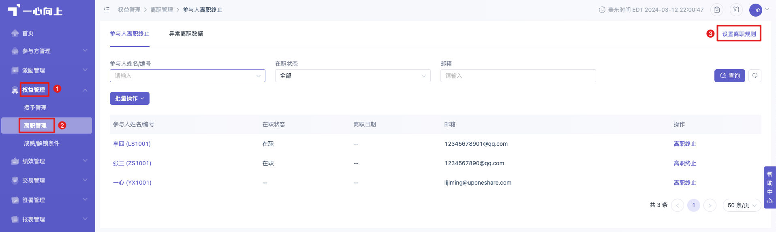Go to the next page arrow
The image size is (776, 232).
point(710,205)
